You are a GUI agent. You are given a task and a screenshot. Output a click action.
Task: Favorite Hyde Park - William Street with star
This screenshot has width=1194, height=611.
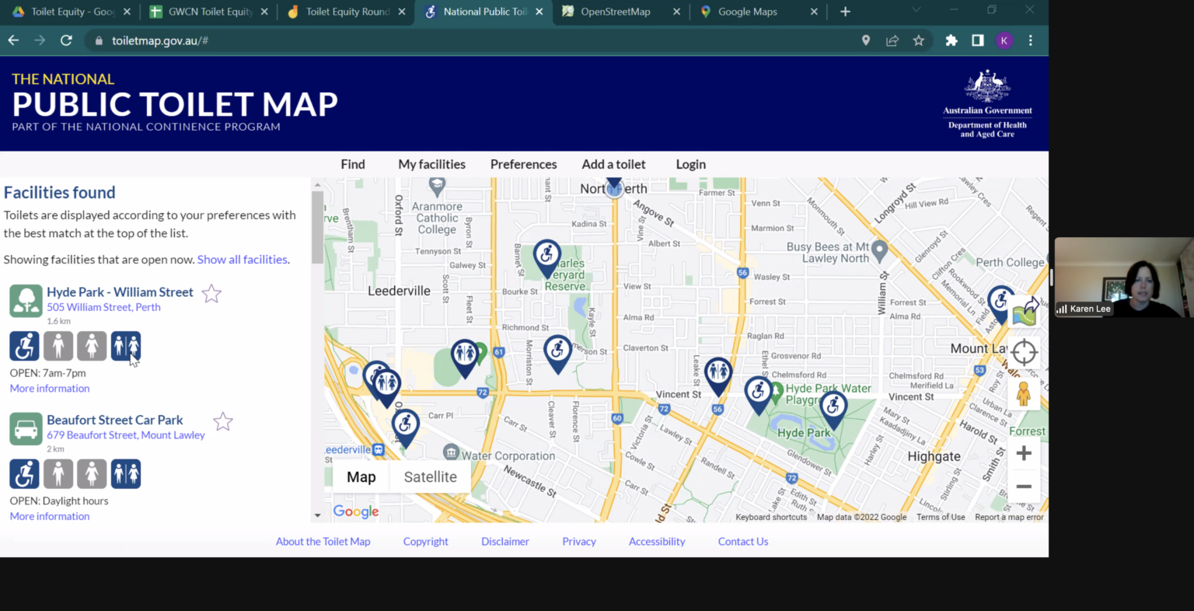tap(211, 293)
